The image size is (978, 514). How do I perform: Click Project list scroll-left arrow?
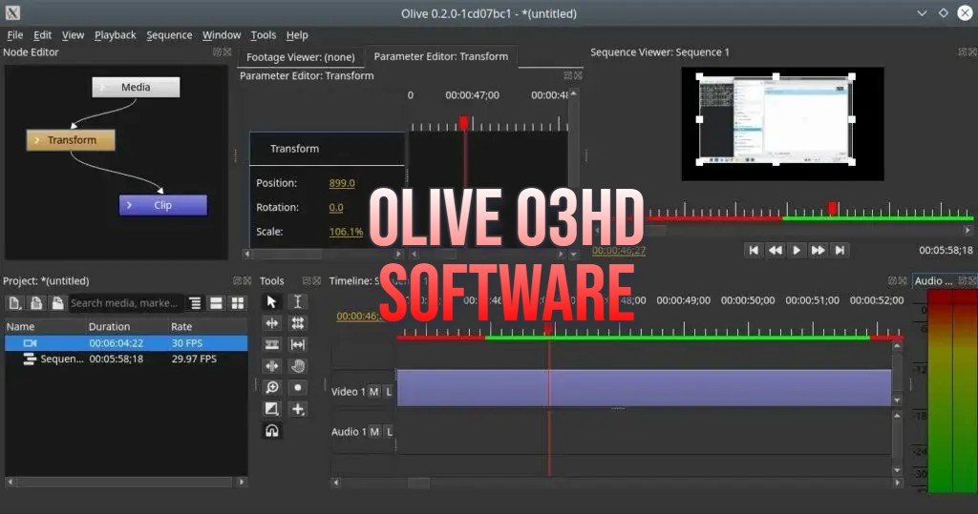[10, 482]
